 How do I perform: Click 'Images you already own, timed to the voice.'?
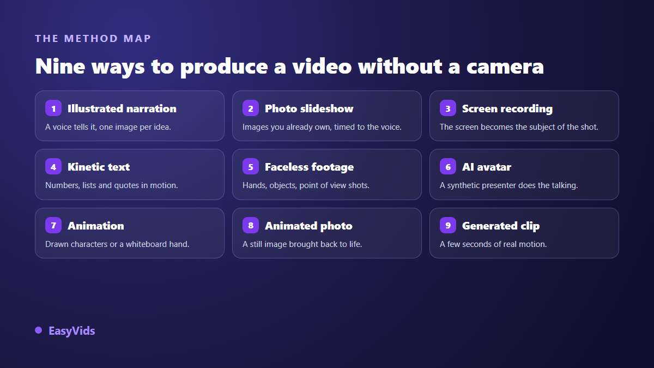pos(322,127)
